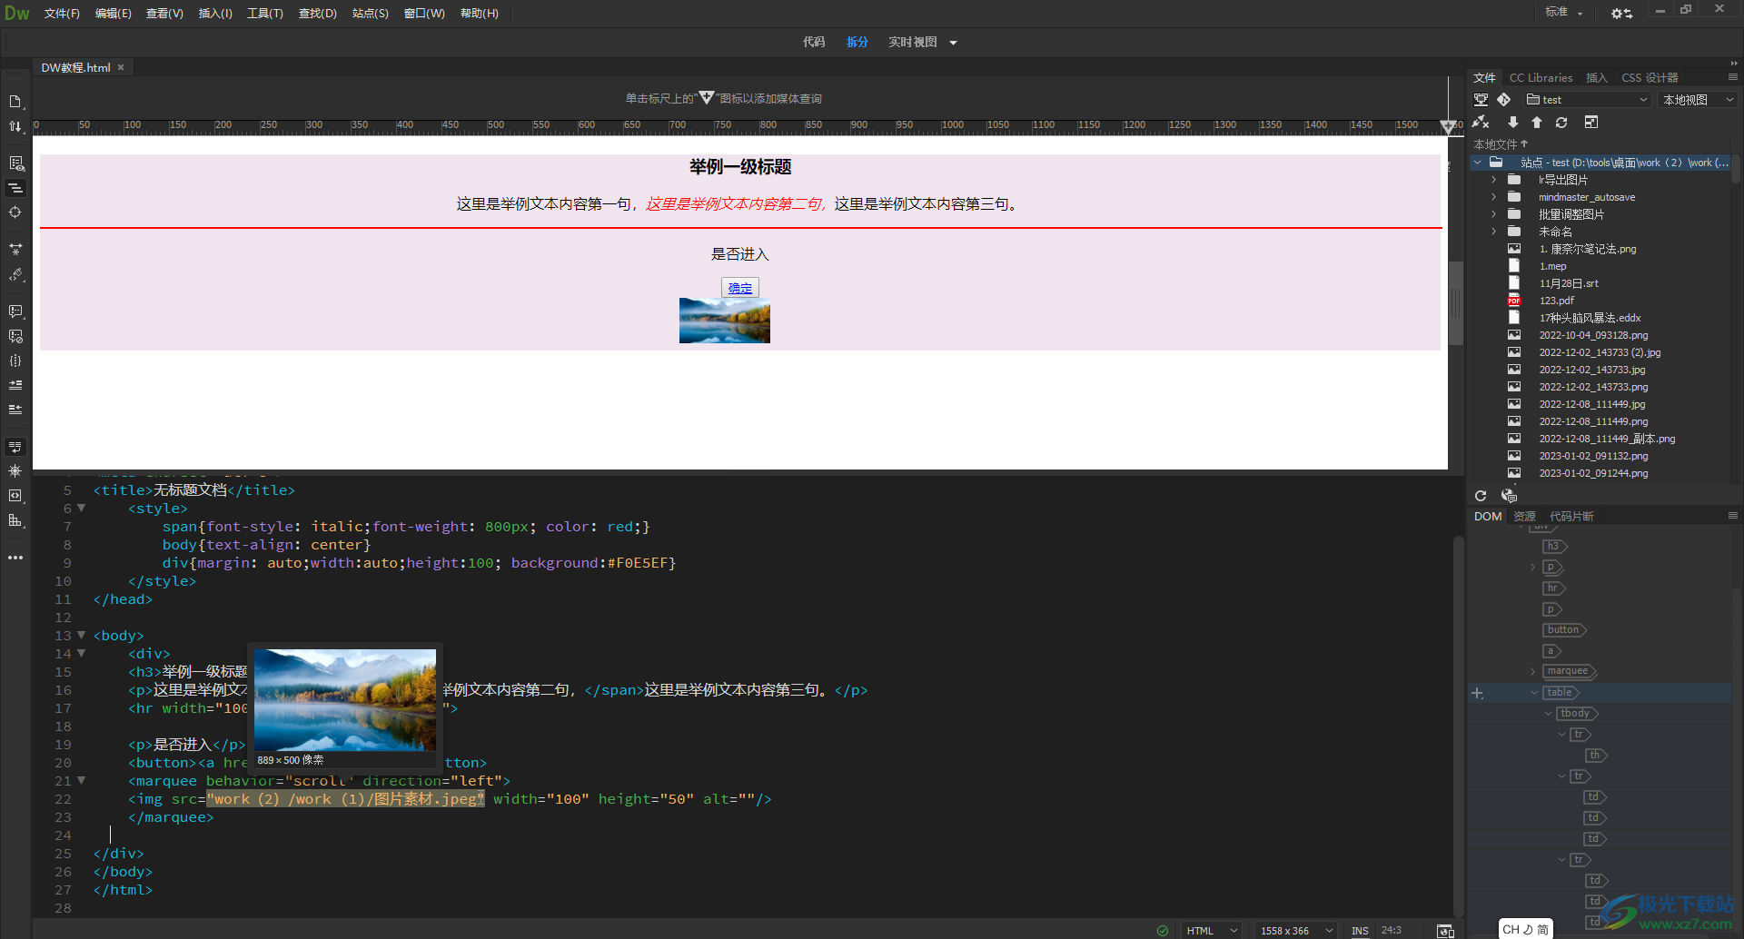Collapse the code fold triangle at line 13
This screenshot has height=939, width=1744.
[81, 636]
